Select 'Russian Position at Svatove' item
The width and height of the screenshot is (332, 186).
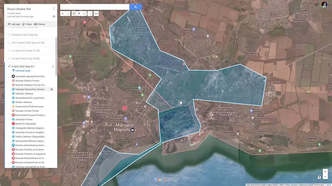point(29,150)
